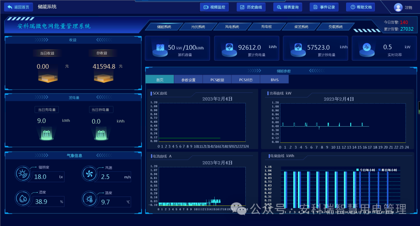420x226 pixels.
Task: Click the 视频监控 camera icon button
Action: point(206,7)
